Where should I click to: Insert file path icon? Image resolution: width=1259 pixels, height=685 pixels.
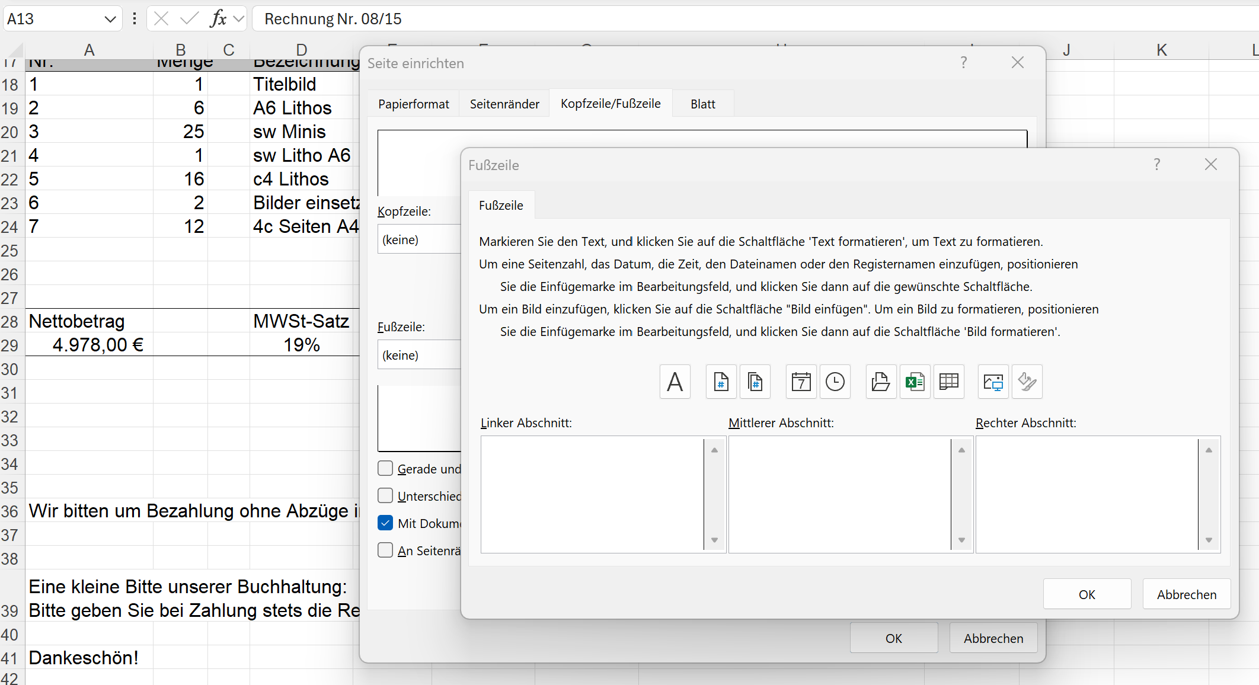point(881,382)
